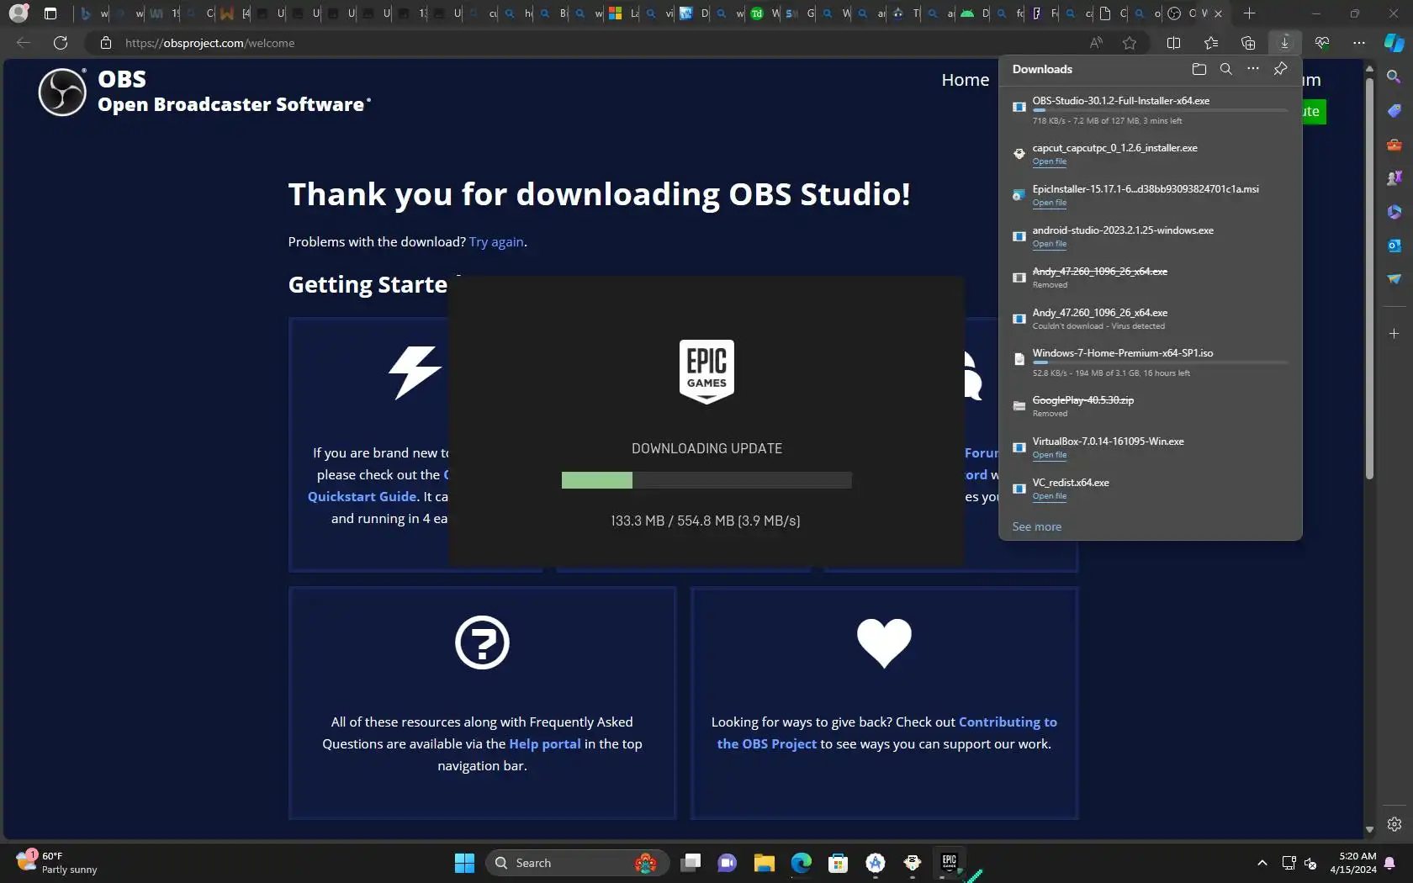Open file for EpicInstaller msi download
The image size is (1413, 883).
pos(1049,203)
